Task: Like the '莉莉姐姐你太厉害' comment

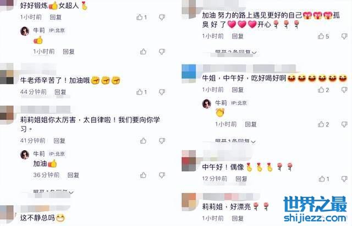Action: (x=143, y=141)
